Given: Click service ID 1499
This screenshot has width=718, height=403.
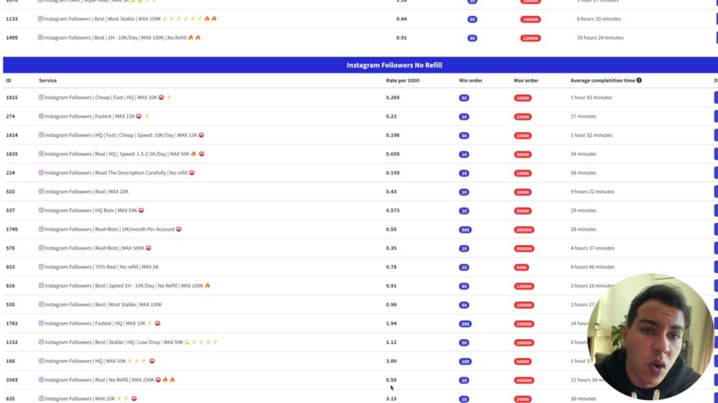Looking at the screenshot, I should pos(12,37).
